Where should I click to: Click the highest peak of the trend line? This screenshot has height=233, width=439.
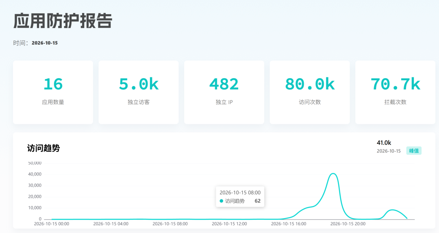(333, 174)
